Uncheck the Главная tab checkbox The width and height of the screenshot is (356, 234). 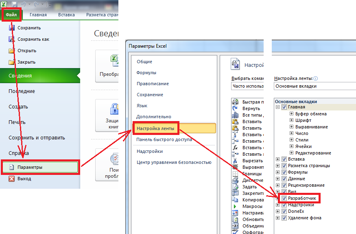click(284, 107)
